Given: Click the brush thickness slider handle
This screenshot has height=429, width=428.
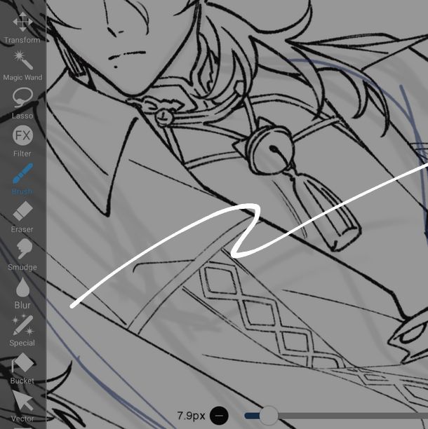Looking at the screenshot, I should (269, 416).
